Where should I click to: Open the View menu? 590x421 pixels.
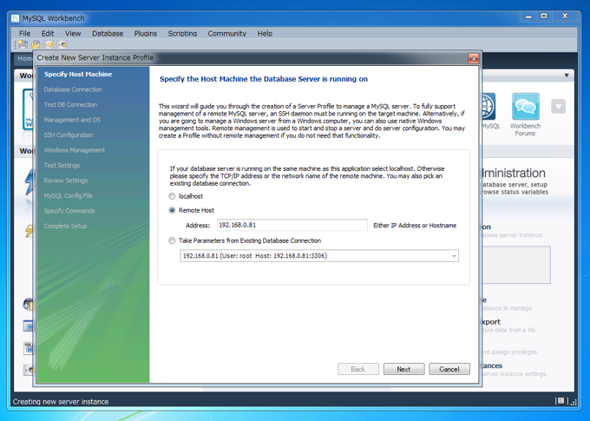click(x=73, y=34)
